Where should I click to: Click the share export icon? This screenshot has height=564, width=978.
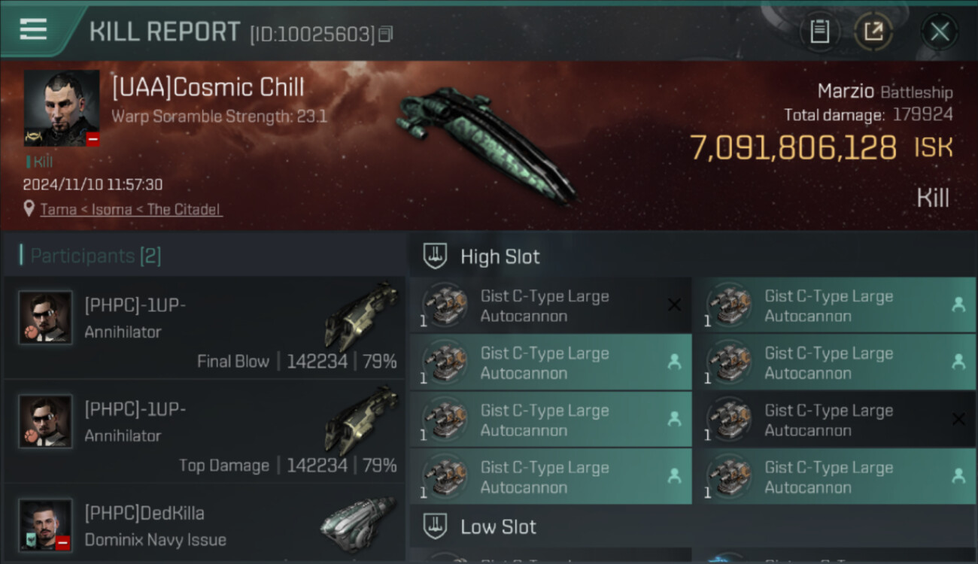tap(873, 32)
